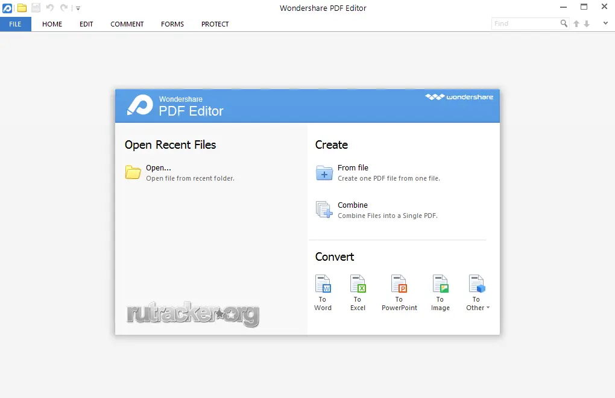Switch to the EDIT tab
Viewport: 615px width, 398px height.
pyautogui.click(x=86, y=24)
